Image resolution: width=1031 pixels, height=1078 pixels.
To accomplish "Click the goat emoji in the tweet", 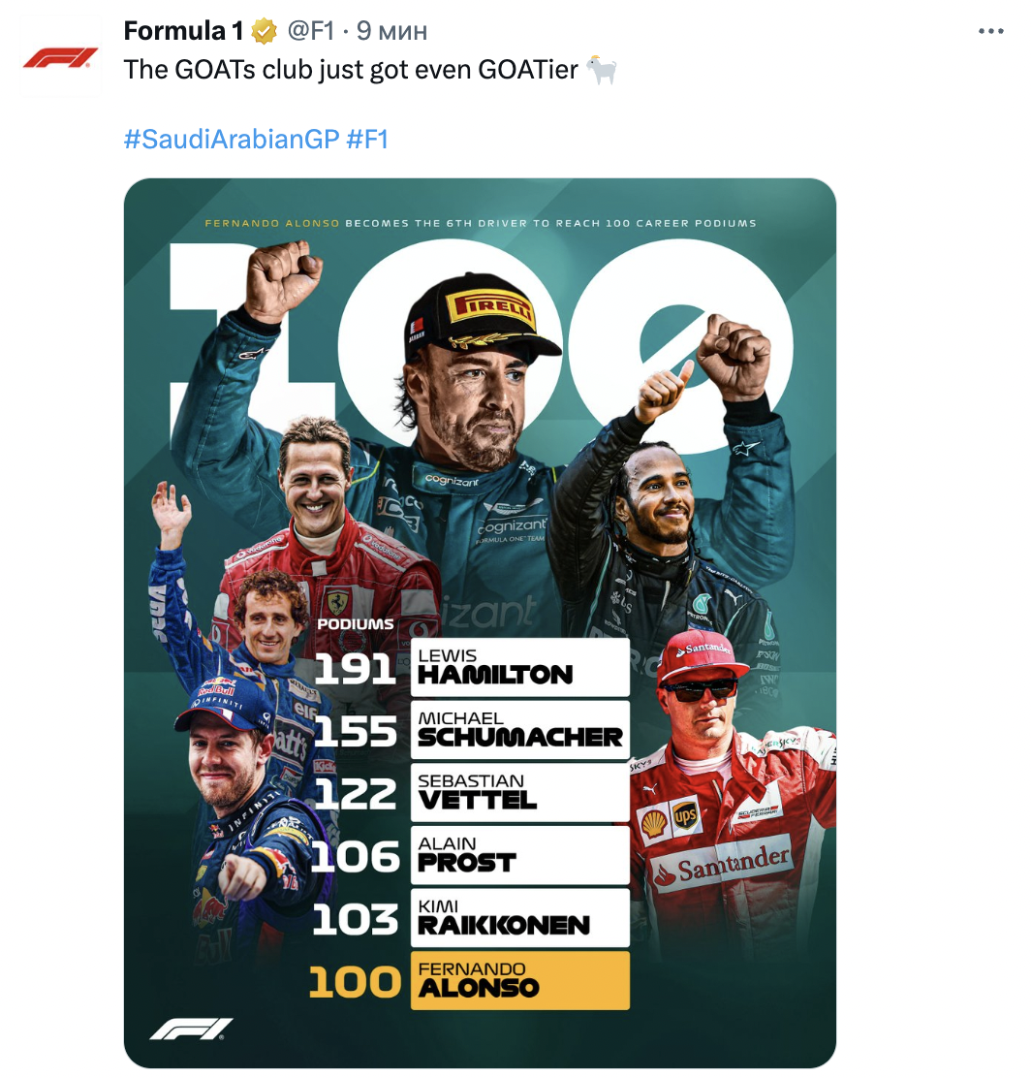I will pos(601,71).
